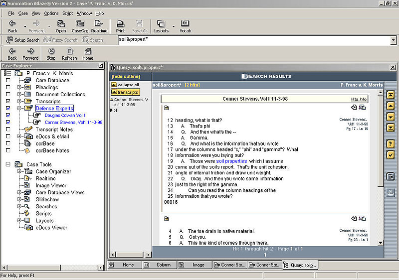399x280 pixels.
Task: Click browser Forward arrow next to Stop
Action: 30,54
